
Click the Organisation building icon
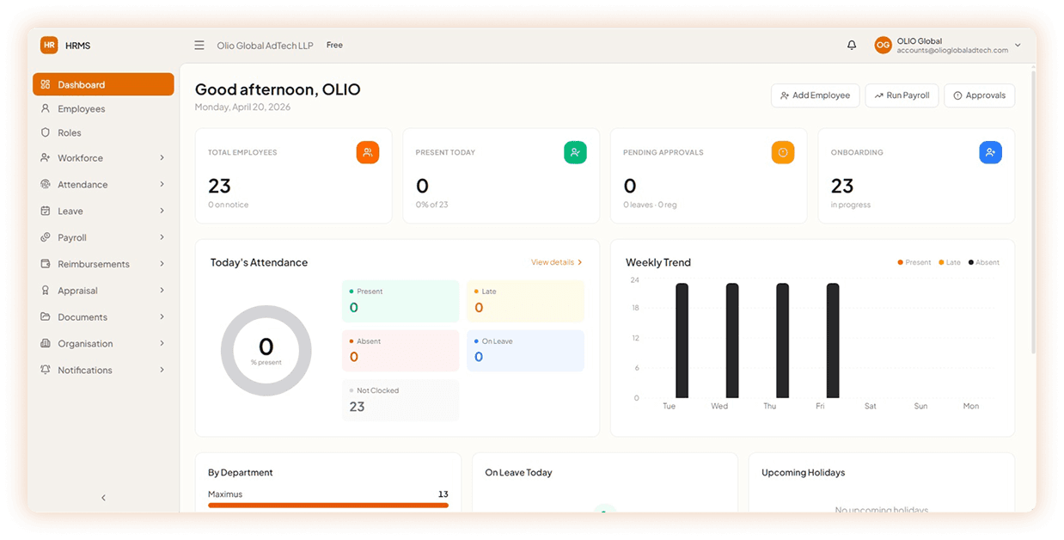(46, 344)
